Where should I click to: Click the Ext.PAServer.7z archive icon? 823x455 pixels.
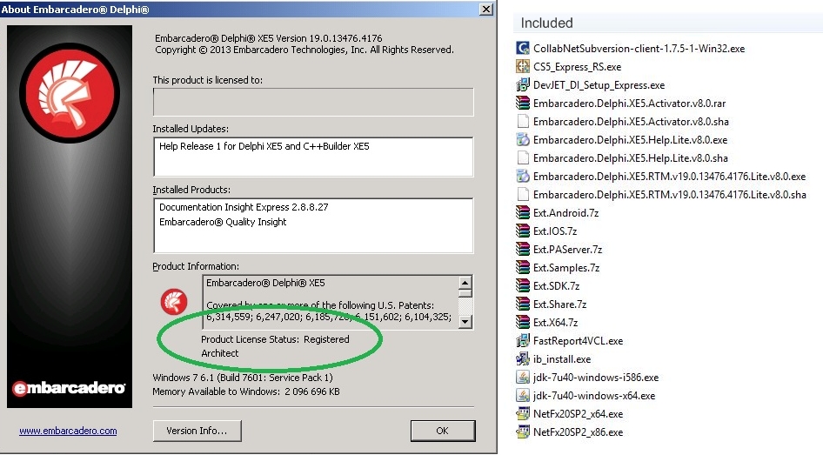[523, 250]
